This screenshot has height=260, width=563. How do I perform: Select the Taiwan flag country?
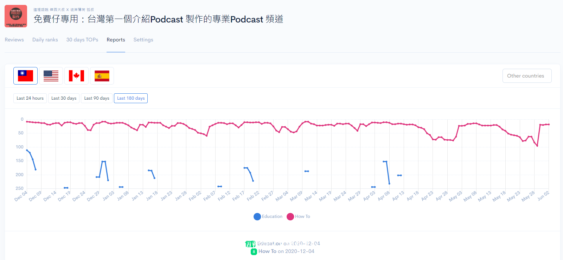click(x=25, y=76)
